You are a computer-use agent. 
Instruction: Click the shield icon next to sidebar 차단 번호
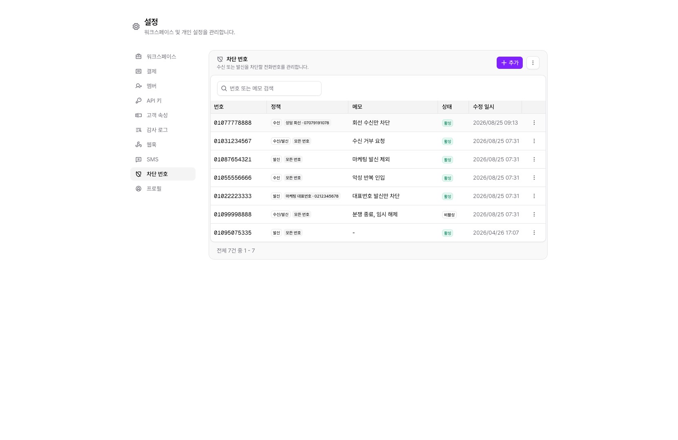pos(139,174)
